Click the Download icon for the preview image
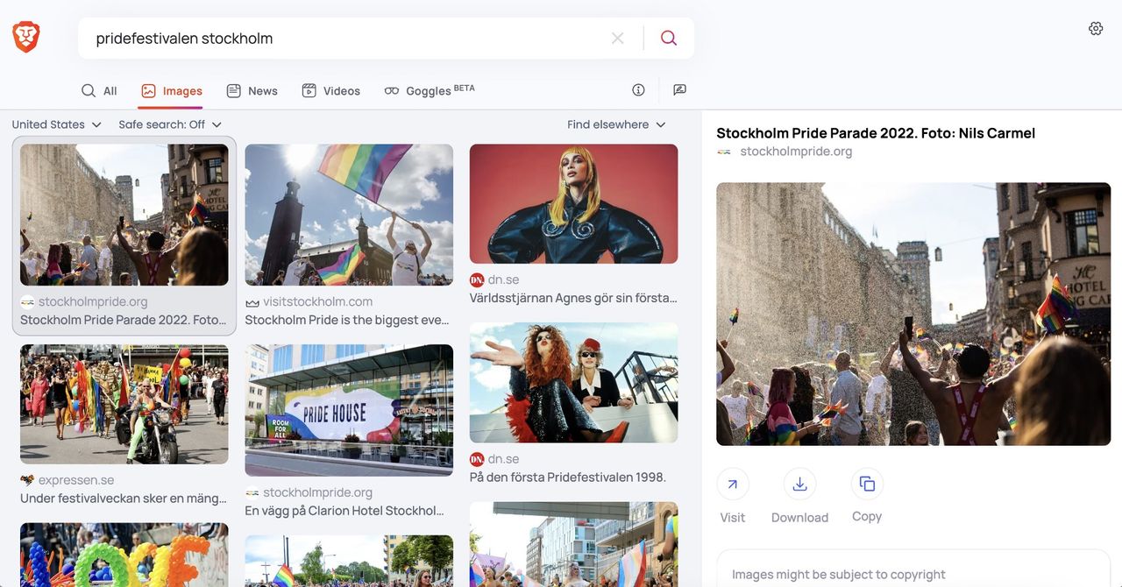 [799, 483]
